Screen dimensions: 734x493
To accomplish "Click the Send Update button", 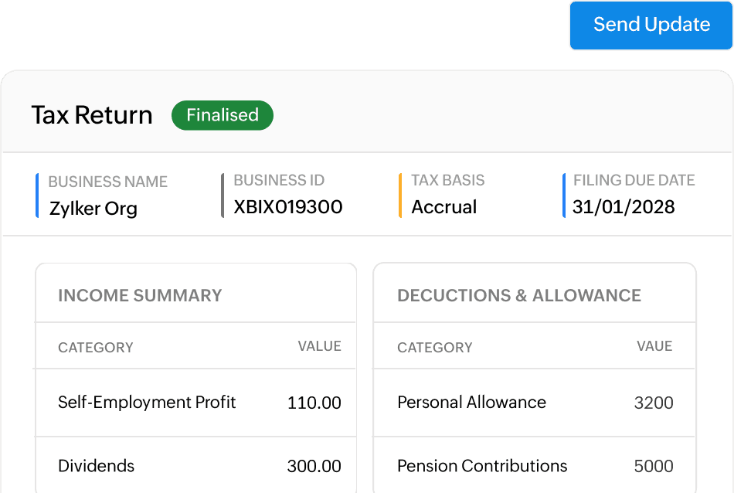I will pos(651,25).
